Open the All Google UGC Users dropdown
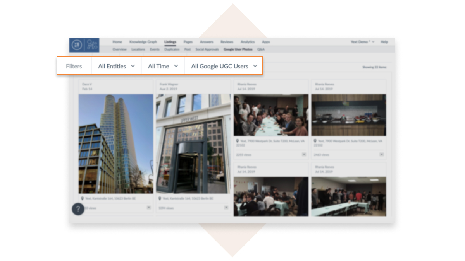 [224, 66]
